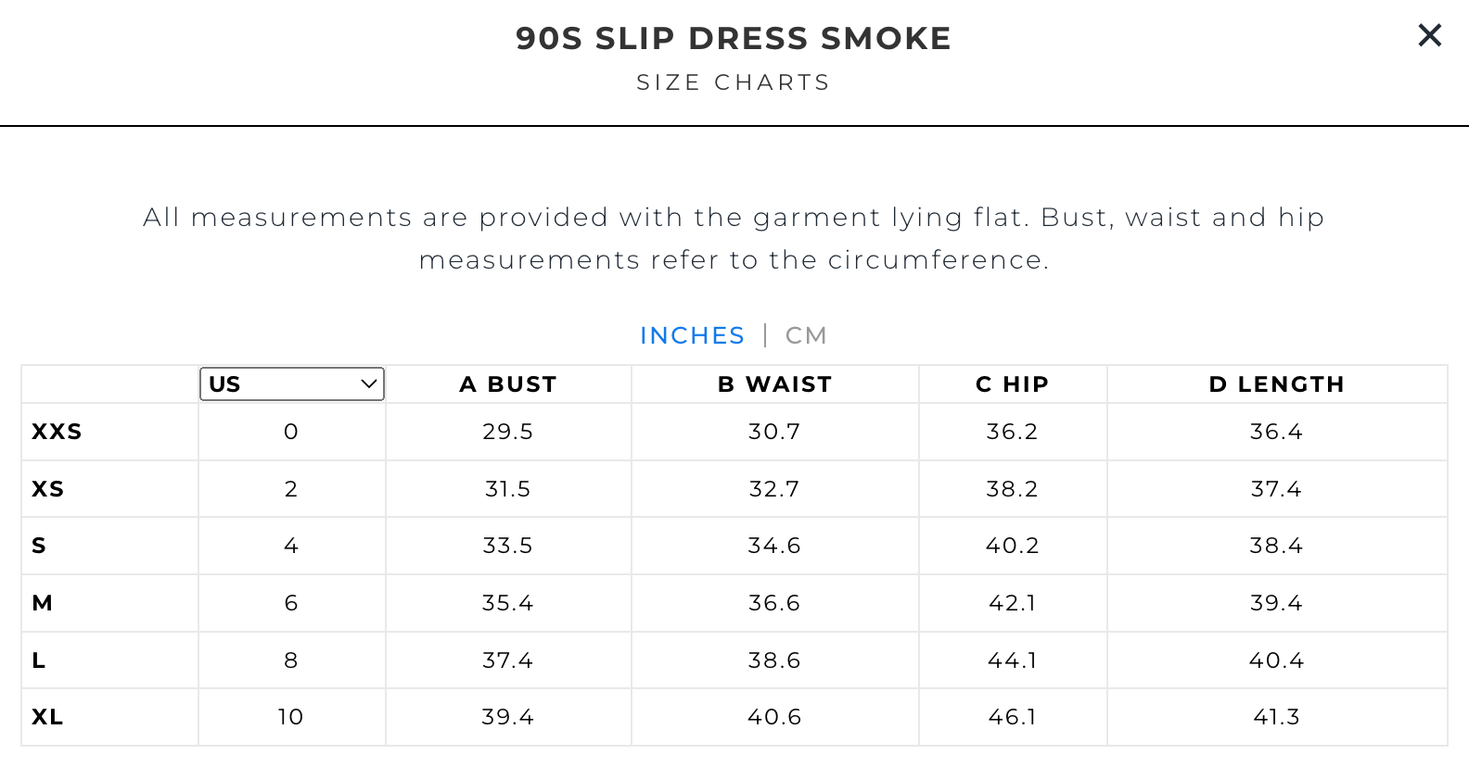1469x767 pixels.
Task: Select the XXS size row label
Action: [57, 432]
